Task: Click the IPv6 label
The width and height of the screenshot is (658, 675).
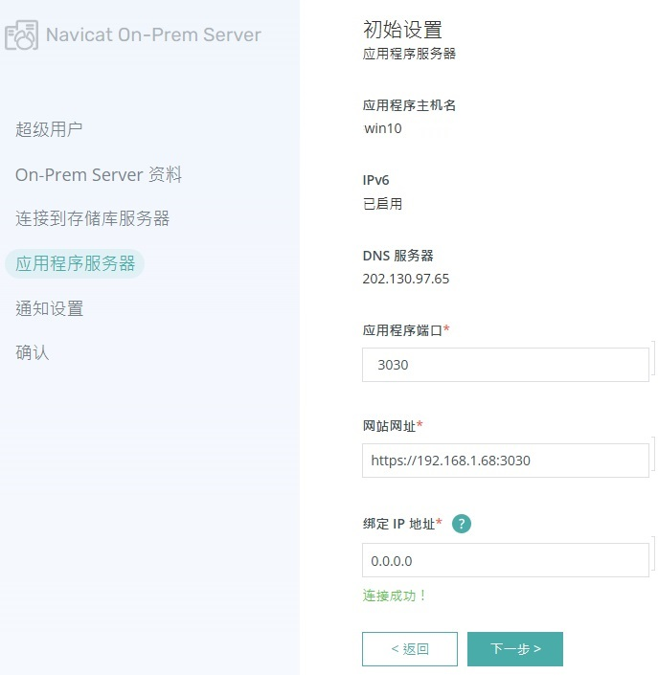Action: 375,180
